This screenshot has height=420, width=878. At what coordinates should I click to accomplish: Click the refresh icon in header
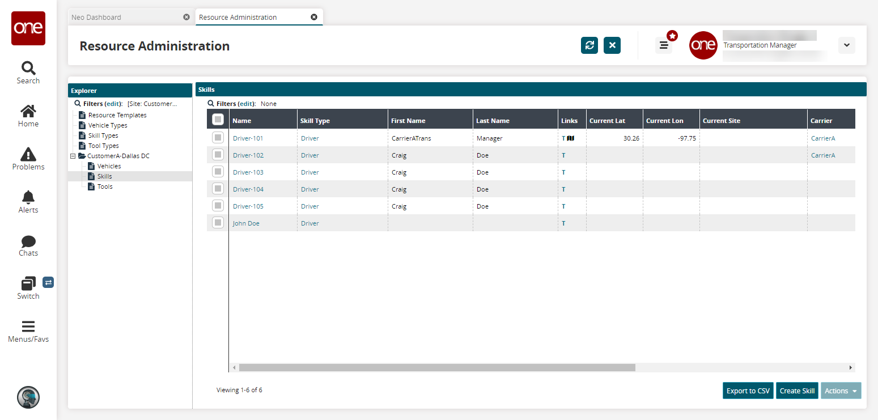[589, 45]
